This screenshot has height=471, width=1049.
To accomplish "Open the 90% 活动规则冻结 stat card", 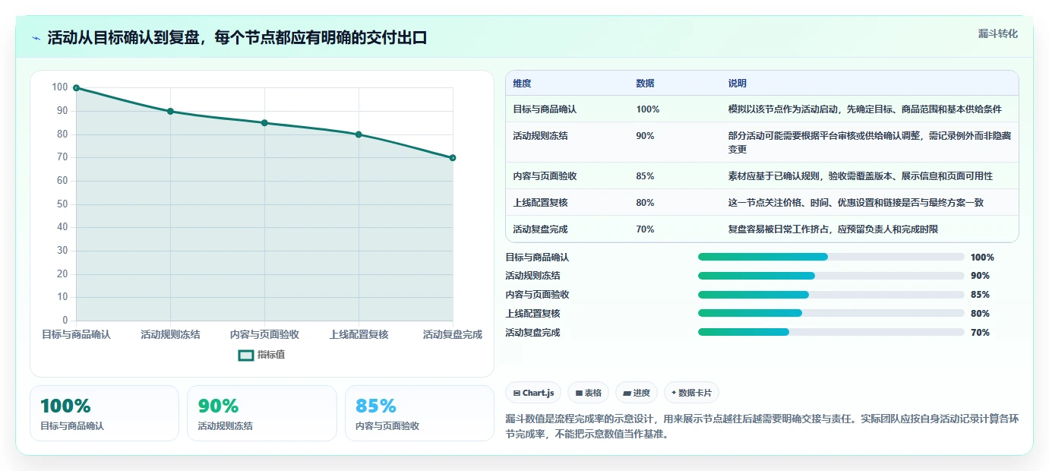I will pos(261,413).
